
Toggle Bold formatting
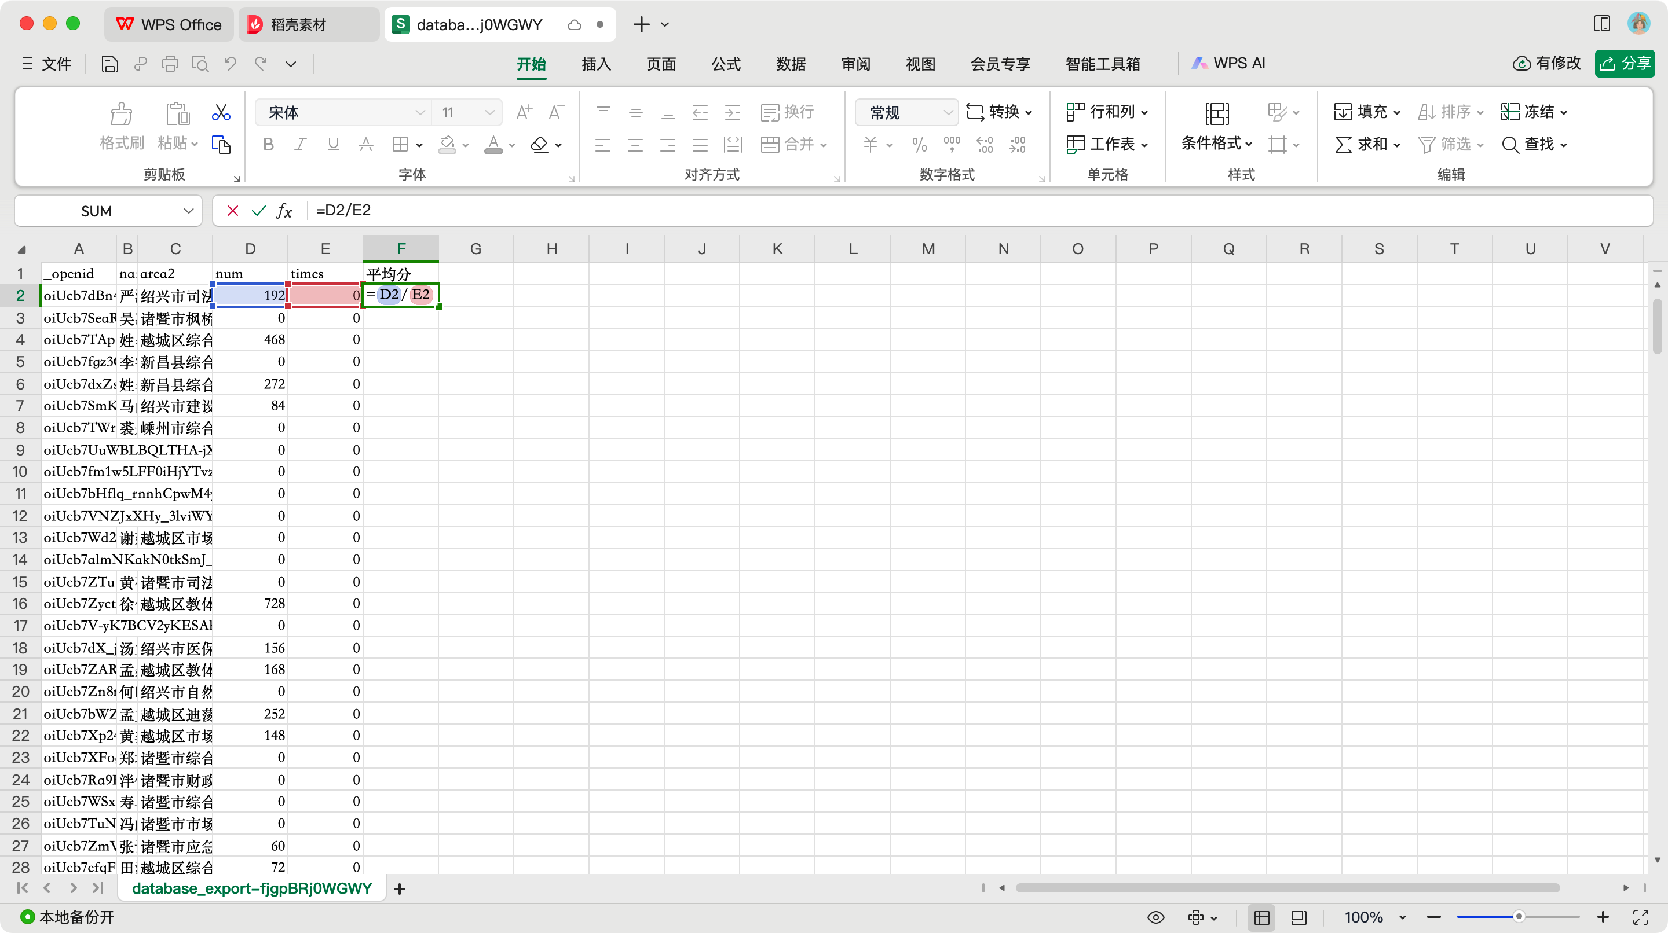tap(268, 144)
